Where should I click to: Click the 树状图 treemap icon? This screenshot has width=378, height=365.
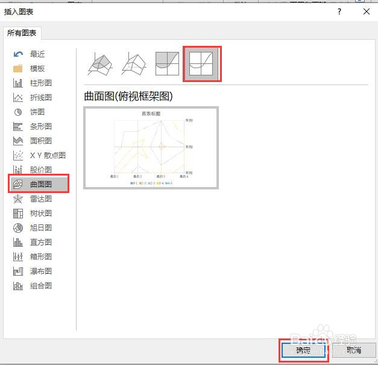[18, 214]
